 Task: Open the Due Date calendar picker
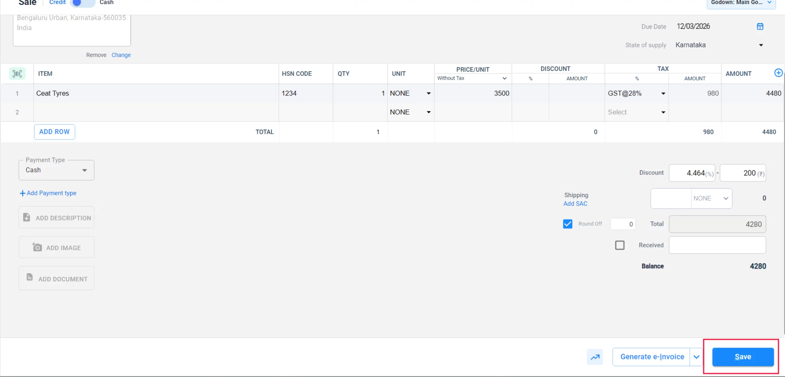[760, 26]
